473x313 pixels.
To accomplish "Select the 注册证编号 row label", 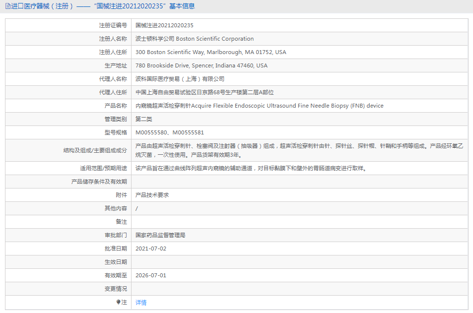I will tap(113, 25).
